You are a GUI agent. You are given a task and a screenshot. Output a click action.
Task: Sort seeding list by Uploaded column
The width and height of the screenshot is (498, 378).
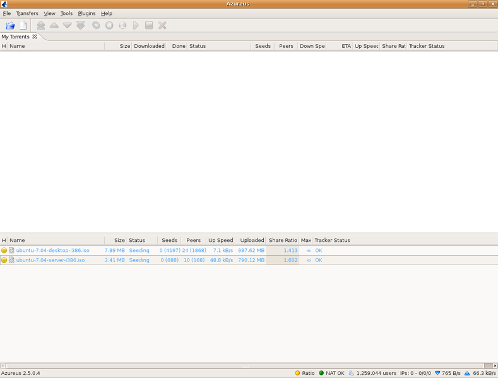coord(251,240)
